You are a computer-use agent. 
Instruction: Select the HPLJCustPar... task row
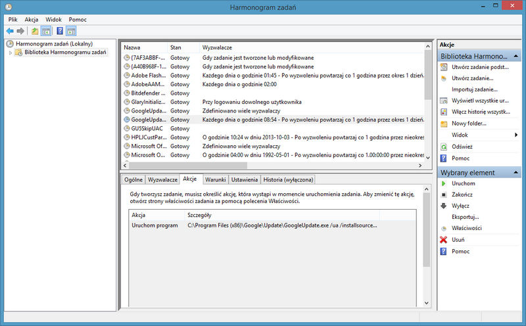(273, 137)
